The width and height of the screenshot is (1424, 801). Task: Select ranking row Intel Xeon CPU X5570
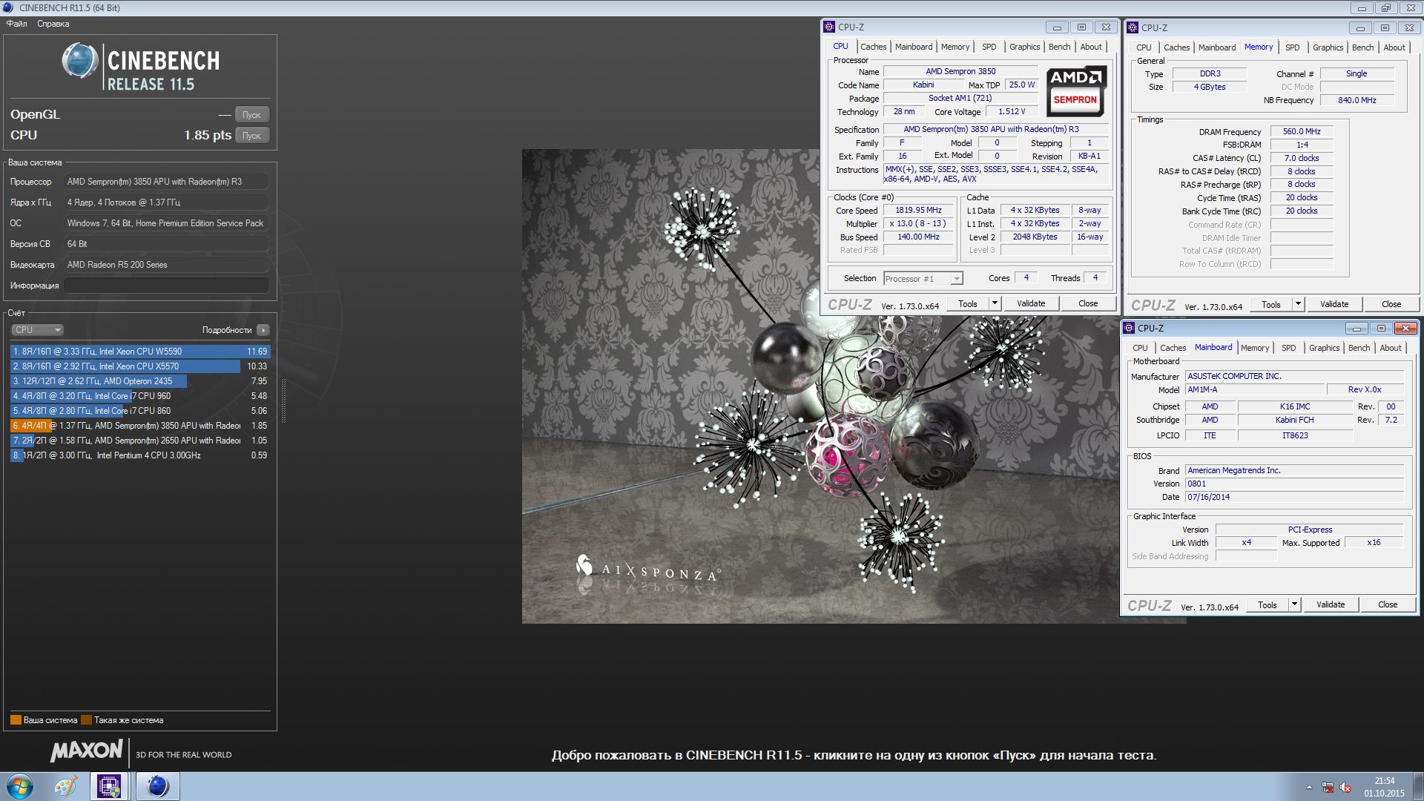coord(140,366)
